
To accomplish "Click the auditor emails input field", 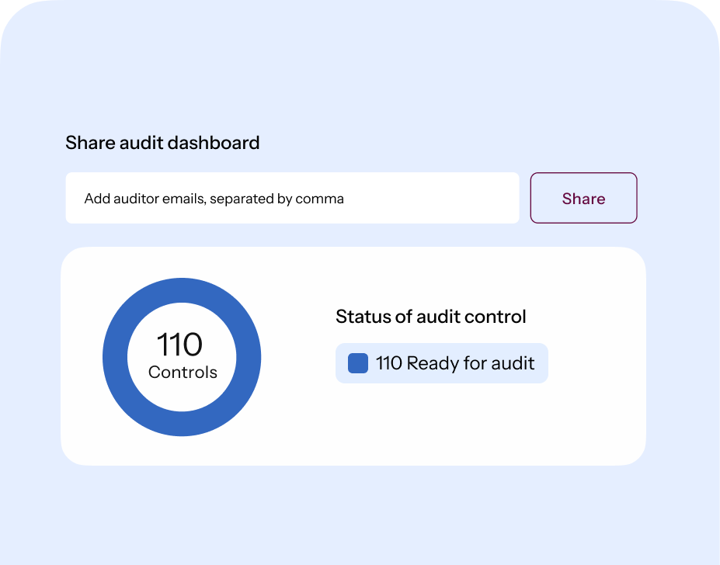I will [292, 198].
